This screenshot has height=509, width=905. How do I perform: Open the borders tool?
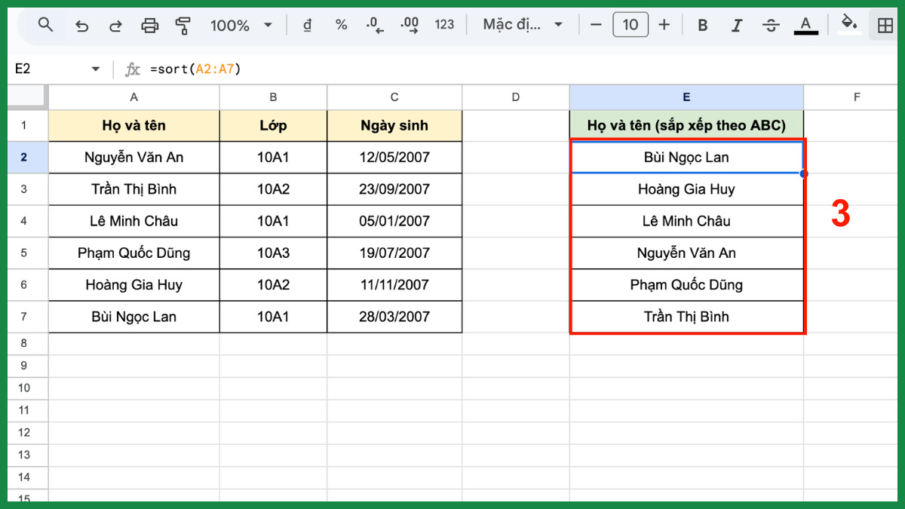885,26
